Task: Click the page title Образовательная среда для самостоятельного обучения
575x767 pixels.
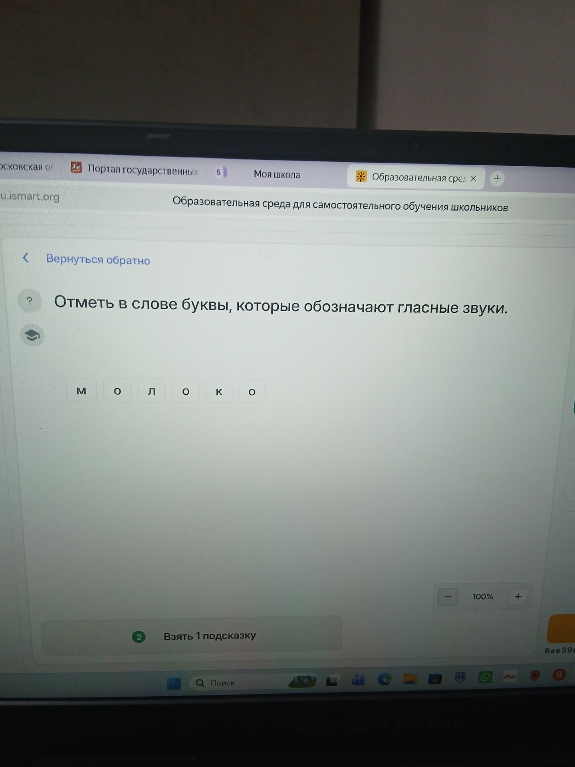Action: (340, 204)
